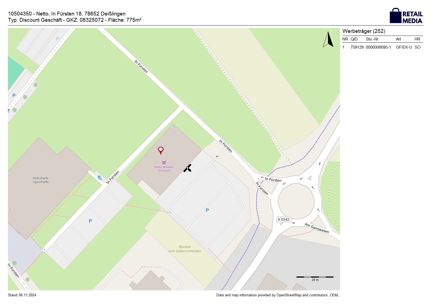Image resolution: width=432 pixels, height=305 pixels.
Task: Click the QID column header
Action: (x=354, y=39)
